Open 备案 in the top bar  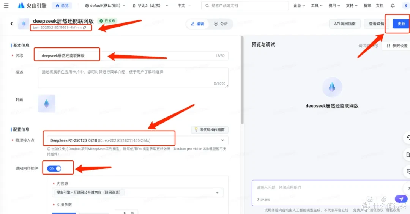click(x=367, y=5)
